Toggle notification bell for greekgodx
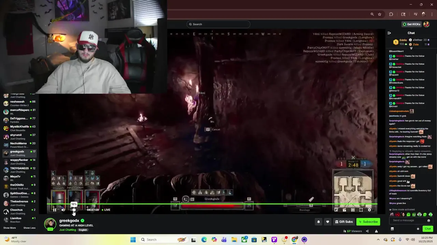437x245 pixels. point(319,222)
